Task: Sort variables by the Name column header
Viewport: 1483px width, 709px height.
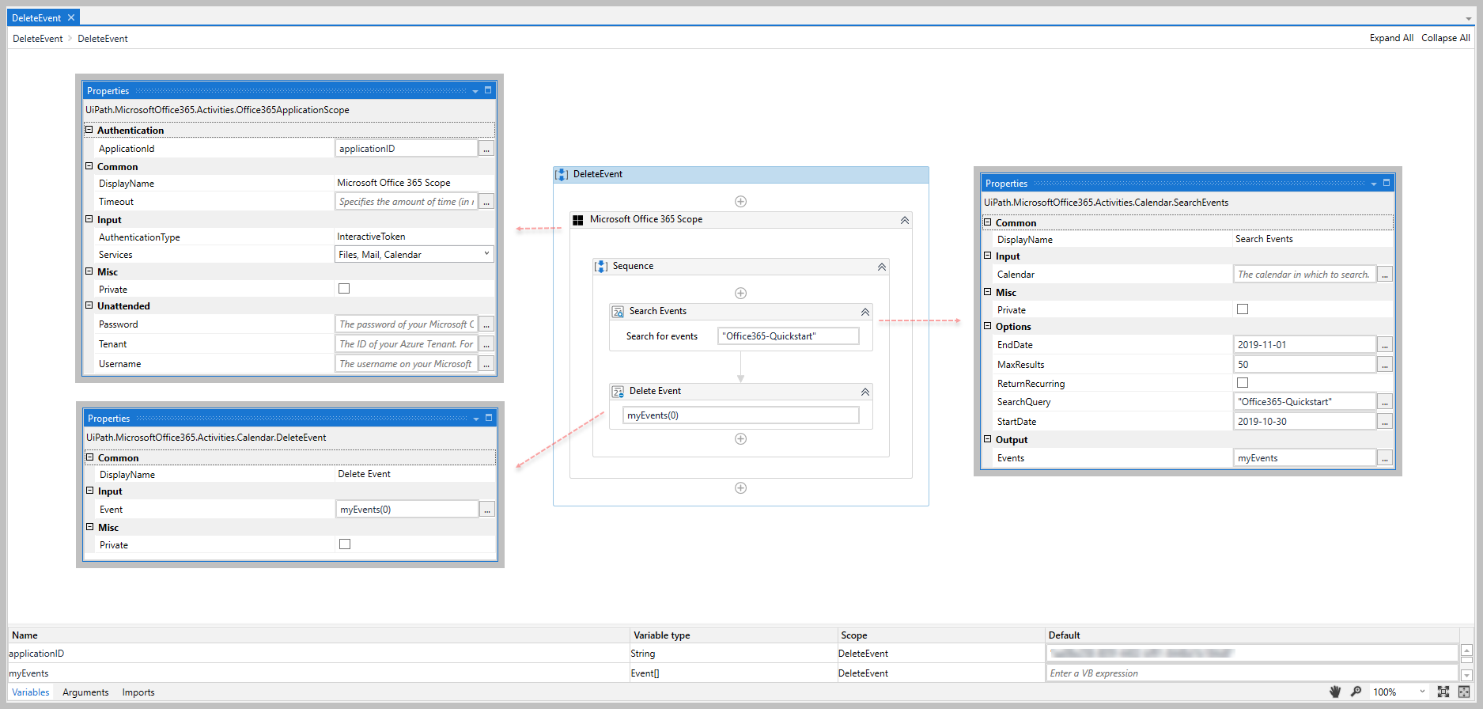Action: point(319,635)
